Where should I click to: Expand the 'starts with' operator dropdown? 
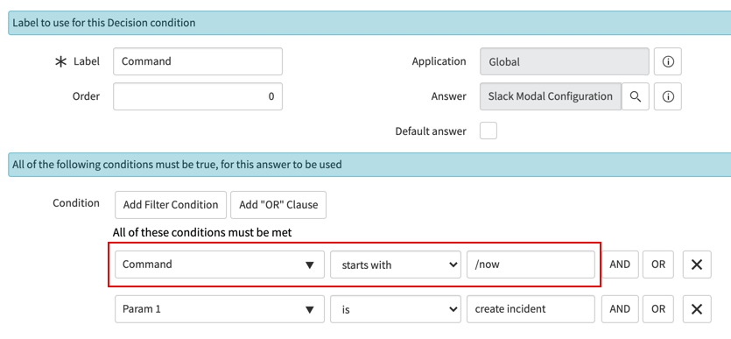click(x=396, y=265)
